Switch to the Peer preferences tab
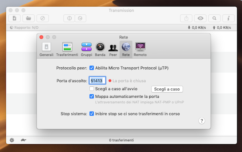Viewport: 242px width, 152px height. click(x=113, y=49)
